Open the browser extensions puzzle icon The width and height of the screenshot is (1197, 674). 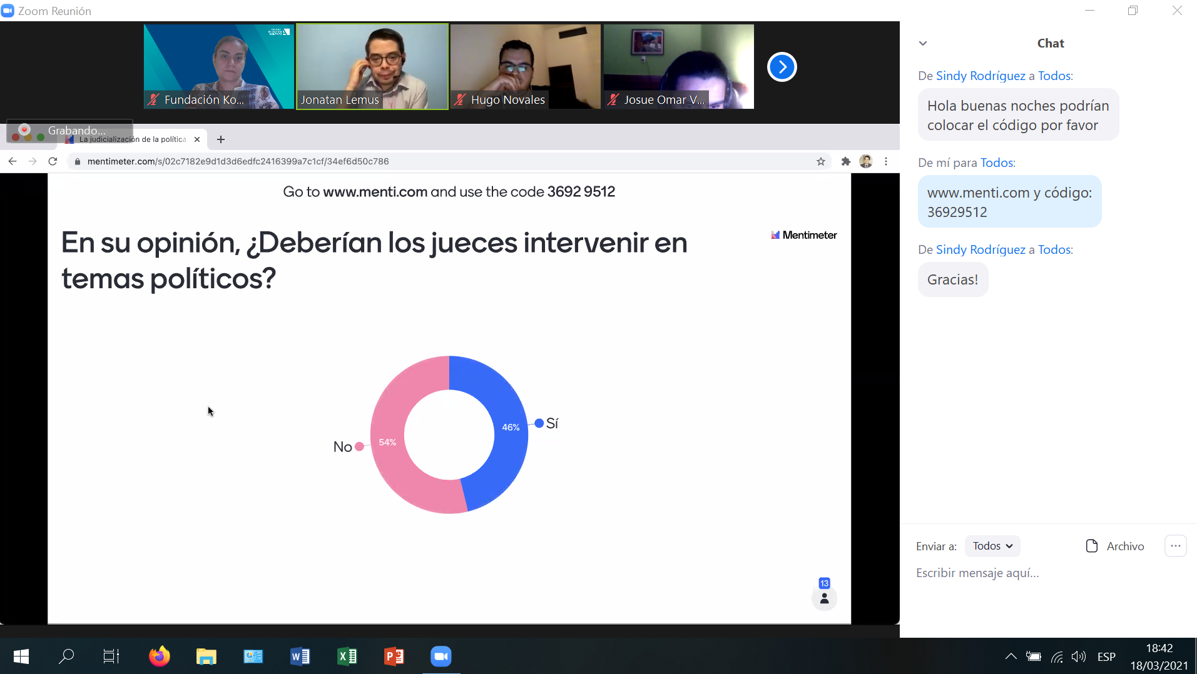pos(845,161)
